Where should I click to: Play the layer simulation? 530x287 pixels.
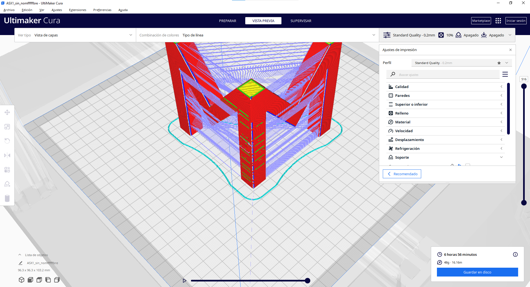point(184,281)
